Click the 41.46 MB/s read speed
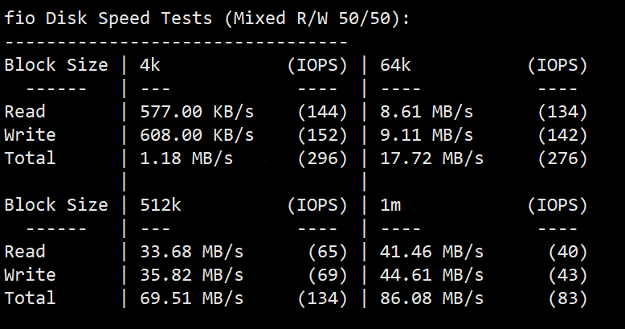 click(431, 252)
